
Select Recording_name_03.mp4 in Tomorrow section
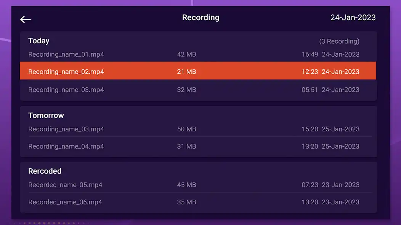click(x=66, y=129)
